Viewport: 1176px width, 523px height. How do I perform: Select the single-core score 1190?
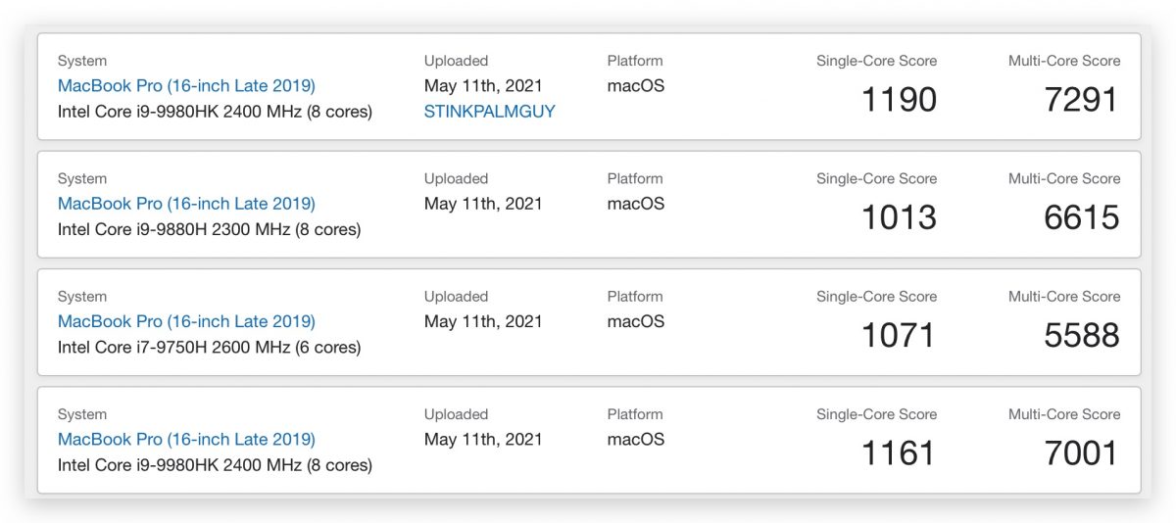point(899,100)
